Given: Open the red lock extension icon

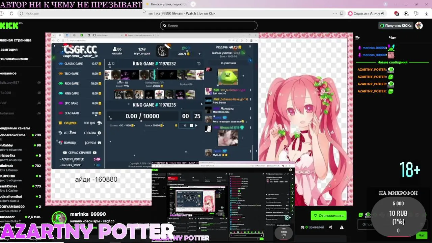Looking at the screenshot, I should point(397,13).
